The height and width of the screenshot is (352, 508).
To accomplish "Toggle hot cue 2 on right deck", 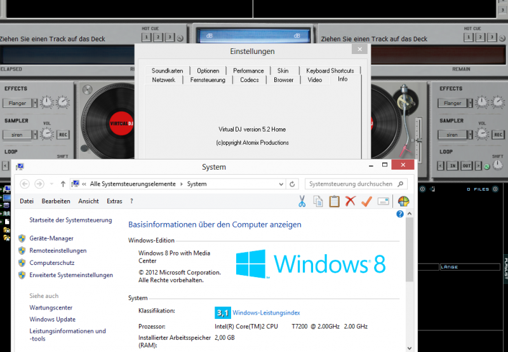I will pyautogui.click(x=480, y=37).
